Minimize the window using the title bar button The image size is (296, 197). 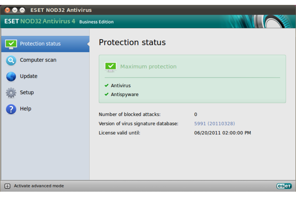click(x=15, y=10)
